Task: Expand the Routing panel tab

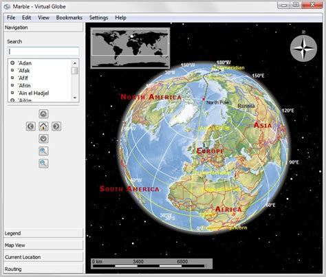Action: pos(43,269)
